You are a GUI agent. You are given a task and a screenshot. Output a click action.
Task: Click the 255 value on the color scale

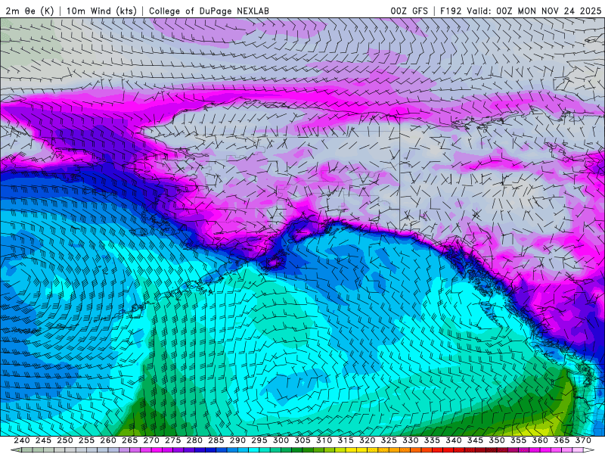click(x=86, y=440)
